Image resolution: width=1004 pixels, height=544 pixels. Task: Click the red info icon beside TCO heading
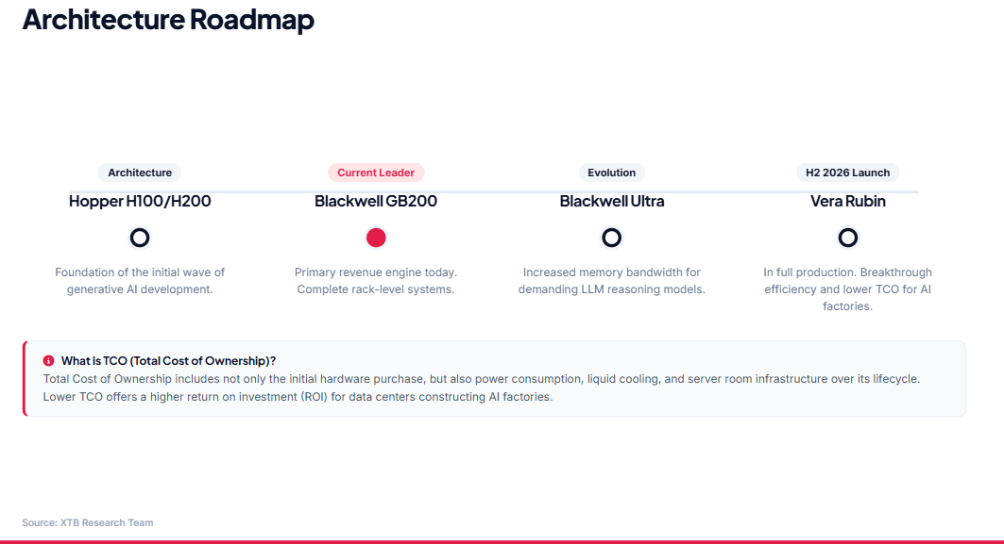pyautogui.click(x=48, y=360)
